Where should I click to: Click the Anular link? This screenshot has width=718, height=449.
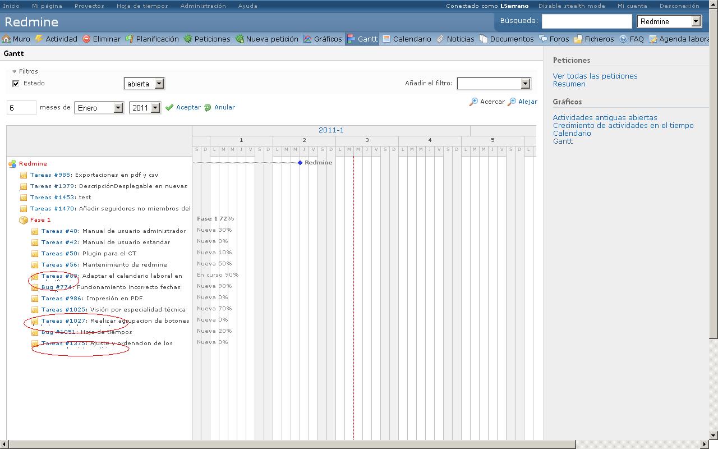[224, 107]
